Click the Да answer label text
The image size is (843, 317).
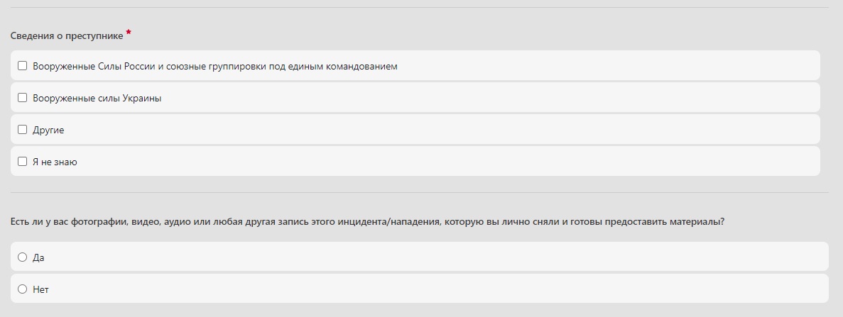pyautogui.click(x=38, y=257)
